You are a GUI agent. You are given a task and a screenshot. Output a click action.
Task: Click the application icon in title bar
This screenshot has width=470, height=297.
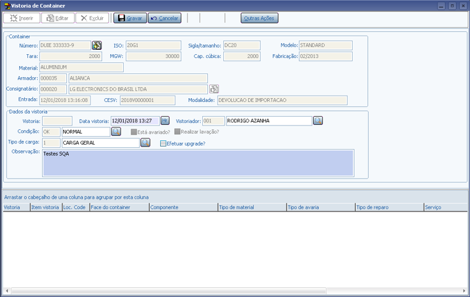7,6
